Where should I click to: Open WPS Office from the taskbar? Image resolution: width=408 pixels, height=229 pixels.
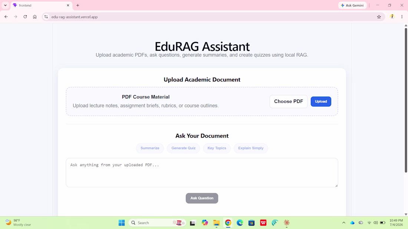coord(263,223)
